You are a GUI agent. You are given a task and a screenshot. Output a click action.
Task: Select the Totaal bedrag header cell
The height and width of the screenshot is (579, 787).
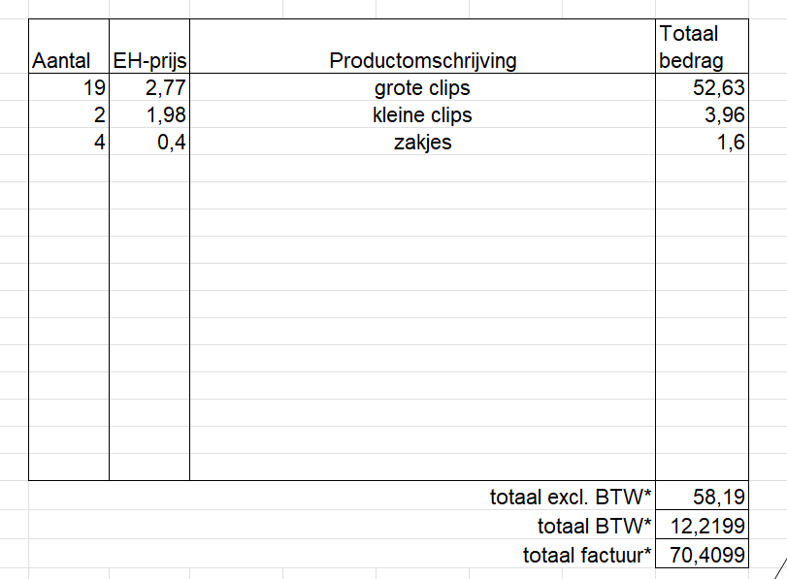pos(703,47)
